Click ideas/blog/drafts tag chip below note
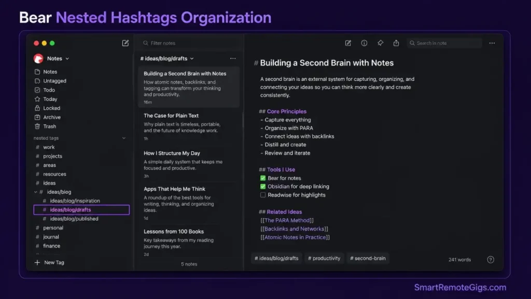531x299 pixels. click(x=276, y=258)
